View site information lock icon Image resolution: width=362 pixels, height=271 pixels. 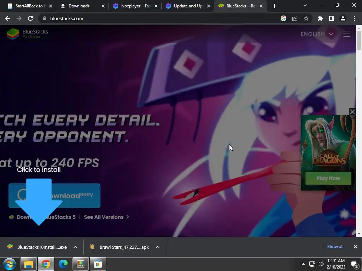pos(45,18)
